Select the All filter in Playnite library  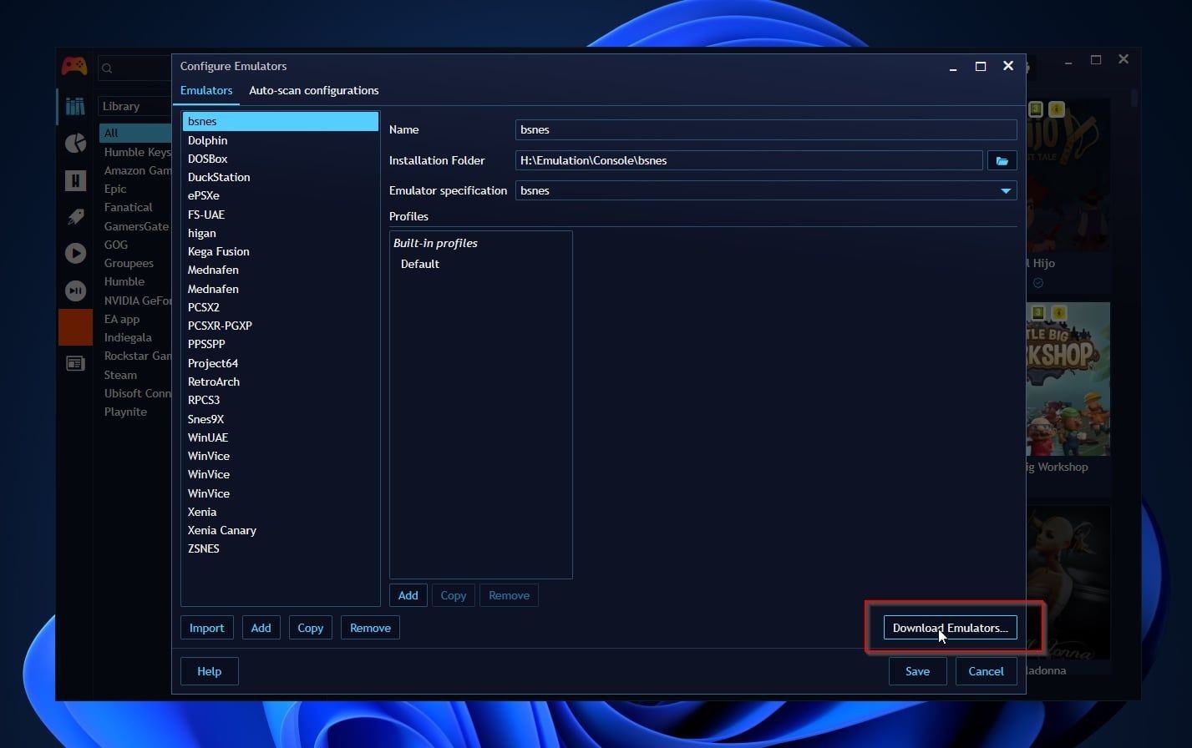(x=135, y=133)
